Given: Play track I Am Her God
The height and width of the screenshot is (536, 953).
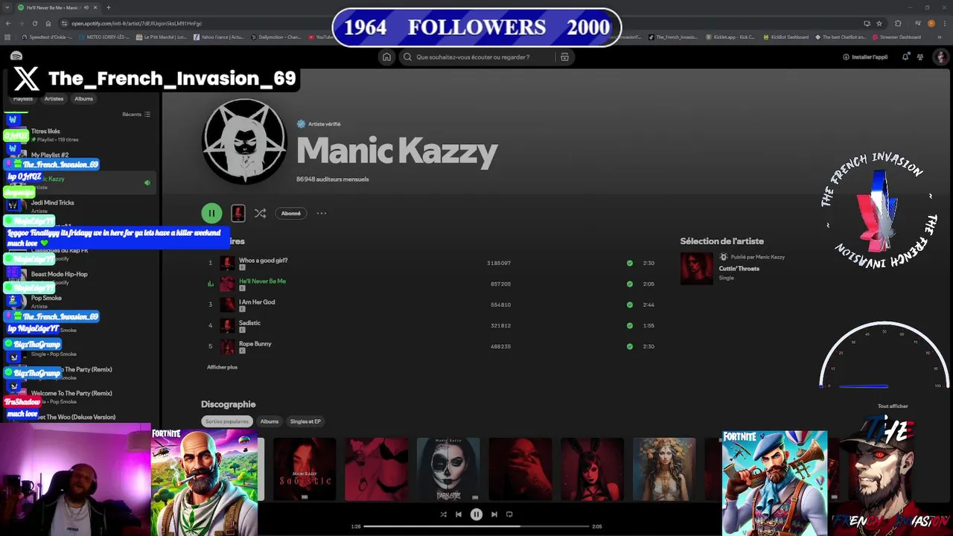Looking at the screenshot, I should (257, 302).
